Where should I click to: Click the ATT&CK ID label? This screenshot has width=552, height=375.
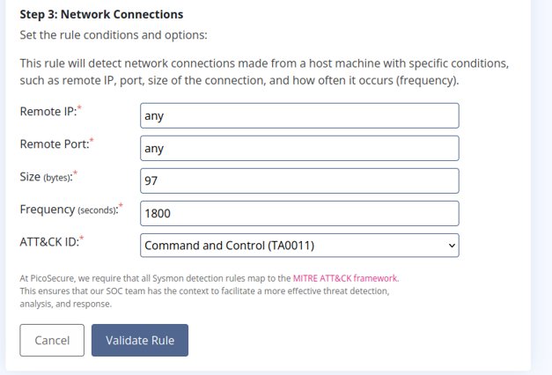tap(49, 242)
